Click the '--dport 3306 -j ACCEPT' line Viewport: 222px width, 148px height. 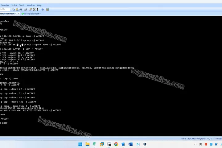pyautogui.click(x=31, y=45)
